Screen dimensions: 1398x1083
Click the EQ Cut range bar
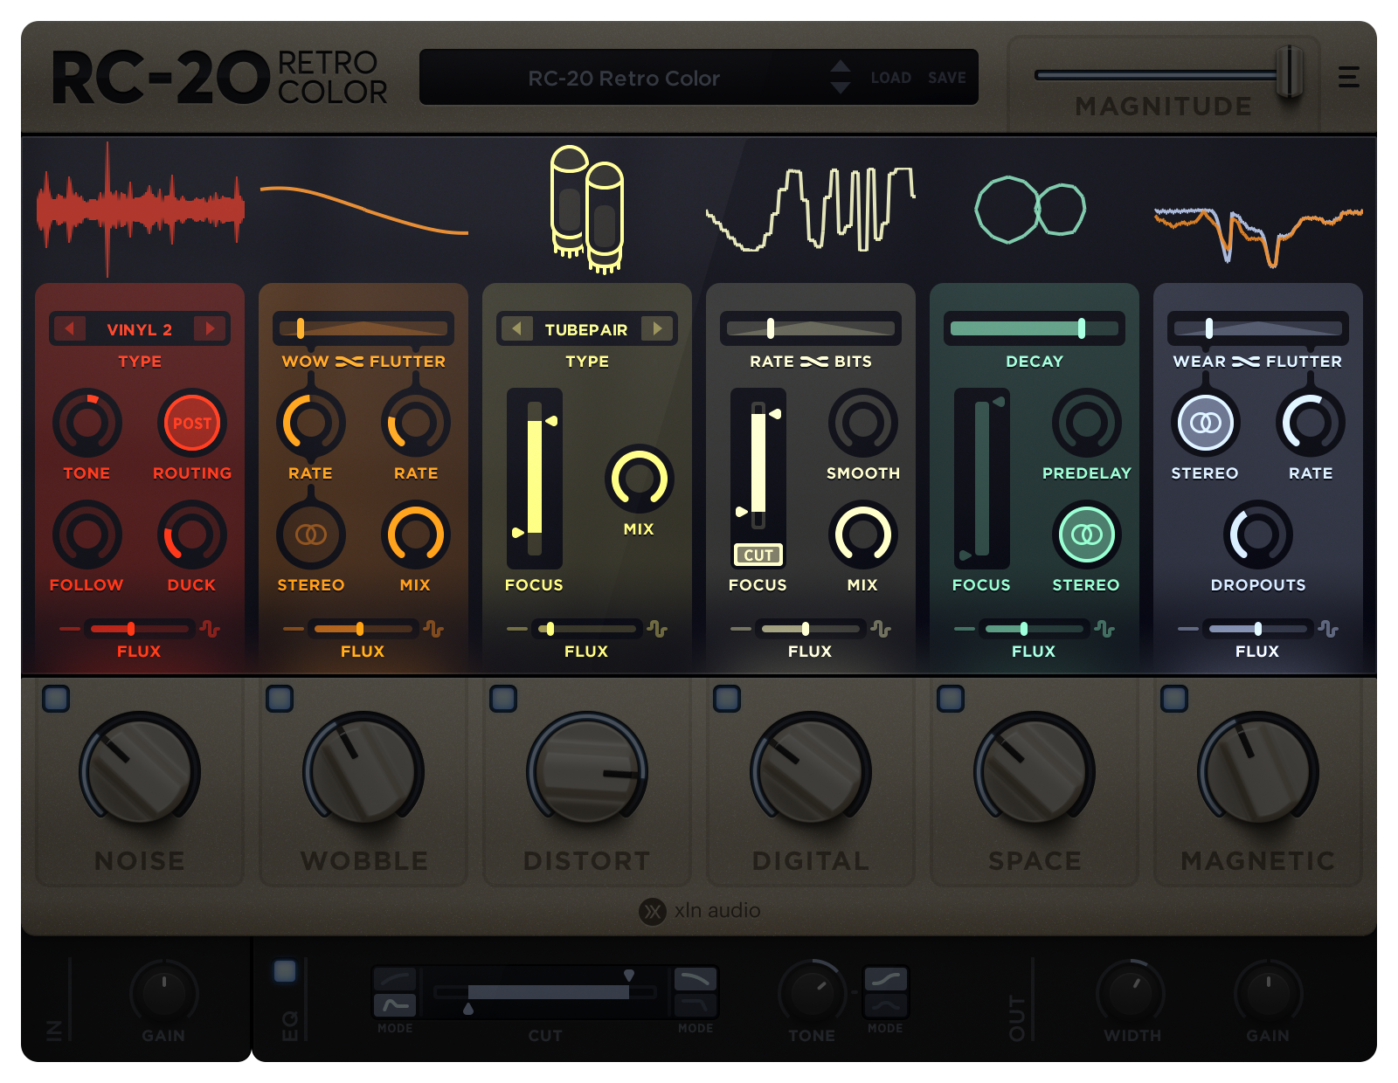coord(547,991)
